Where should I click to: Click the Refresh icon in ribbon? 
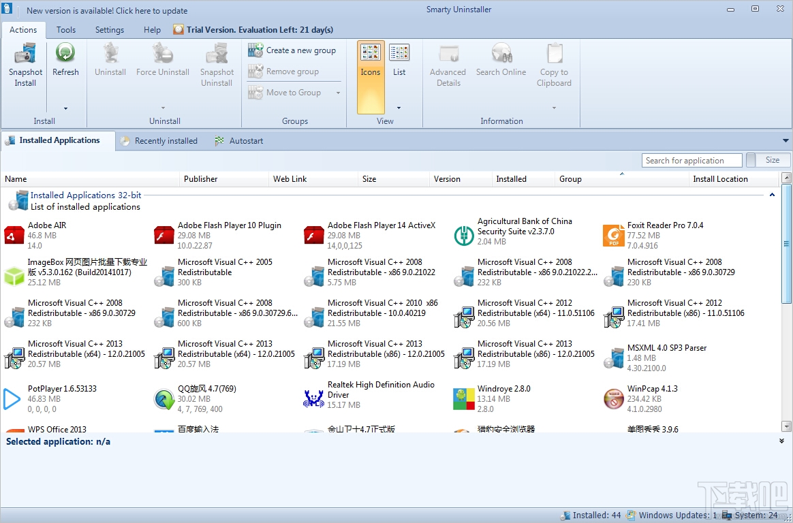[65, 52]
